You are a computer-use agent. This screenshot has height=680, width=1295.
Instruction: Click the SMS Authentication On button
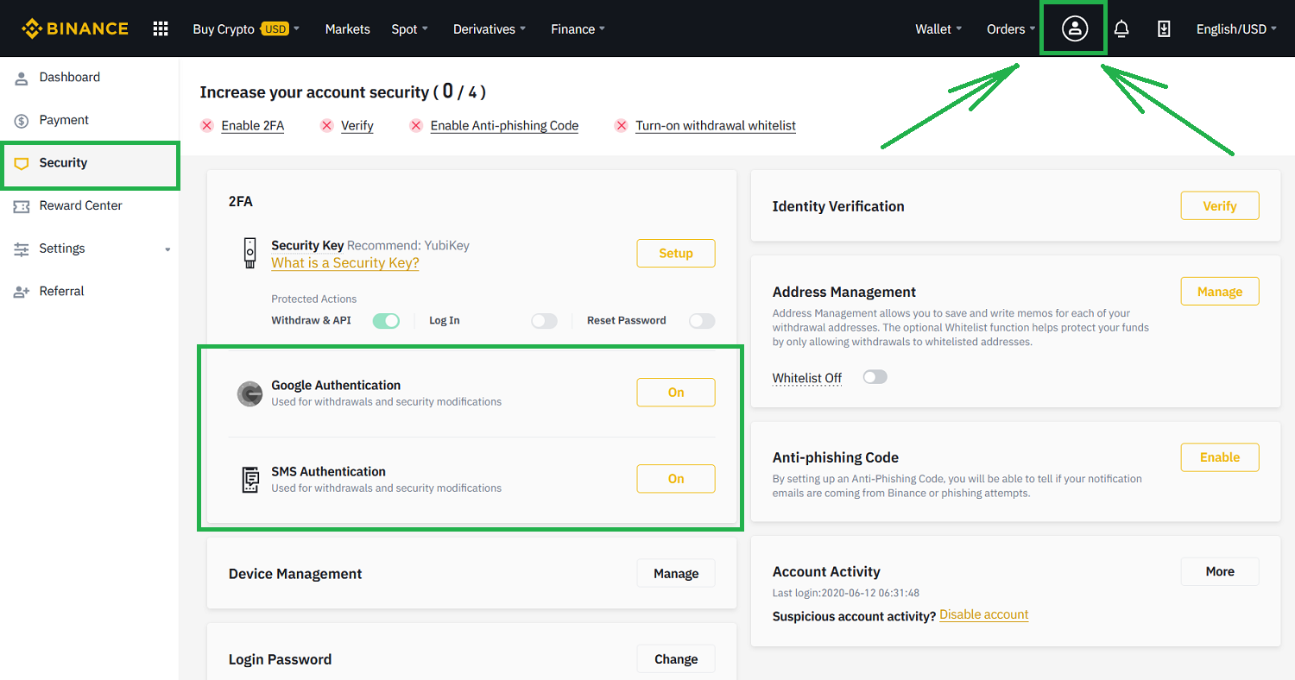point(676,479)
